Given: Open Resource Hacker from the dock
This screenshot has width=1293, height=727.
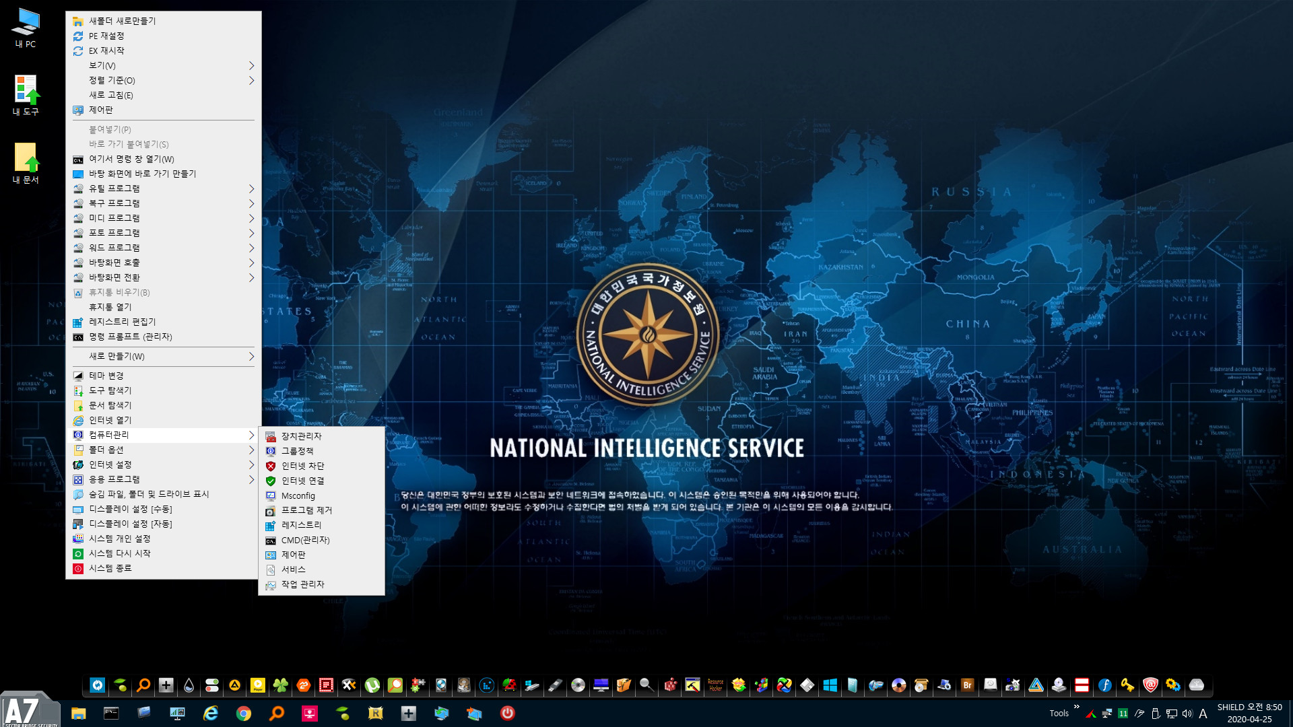Looking at the screenshot, I should point(716,685).
